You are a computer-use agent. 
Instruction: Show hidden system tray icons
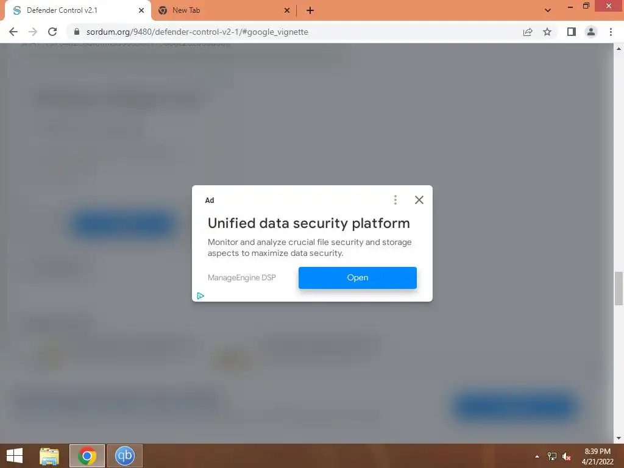click(537, 456)
